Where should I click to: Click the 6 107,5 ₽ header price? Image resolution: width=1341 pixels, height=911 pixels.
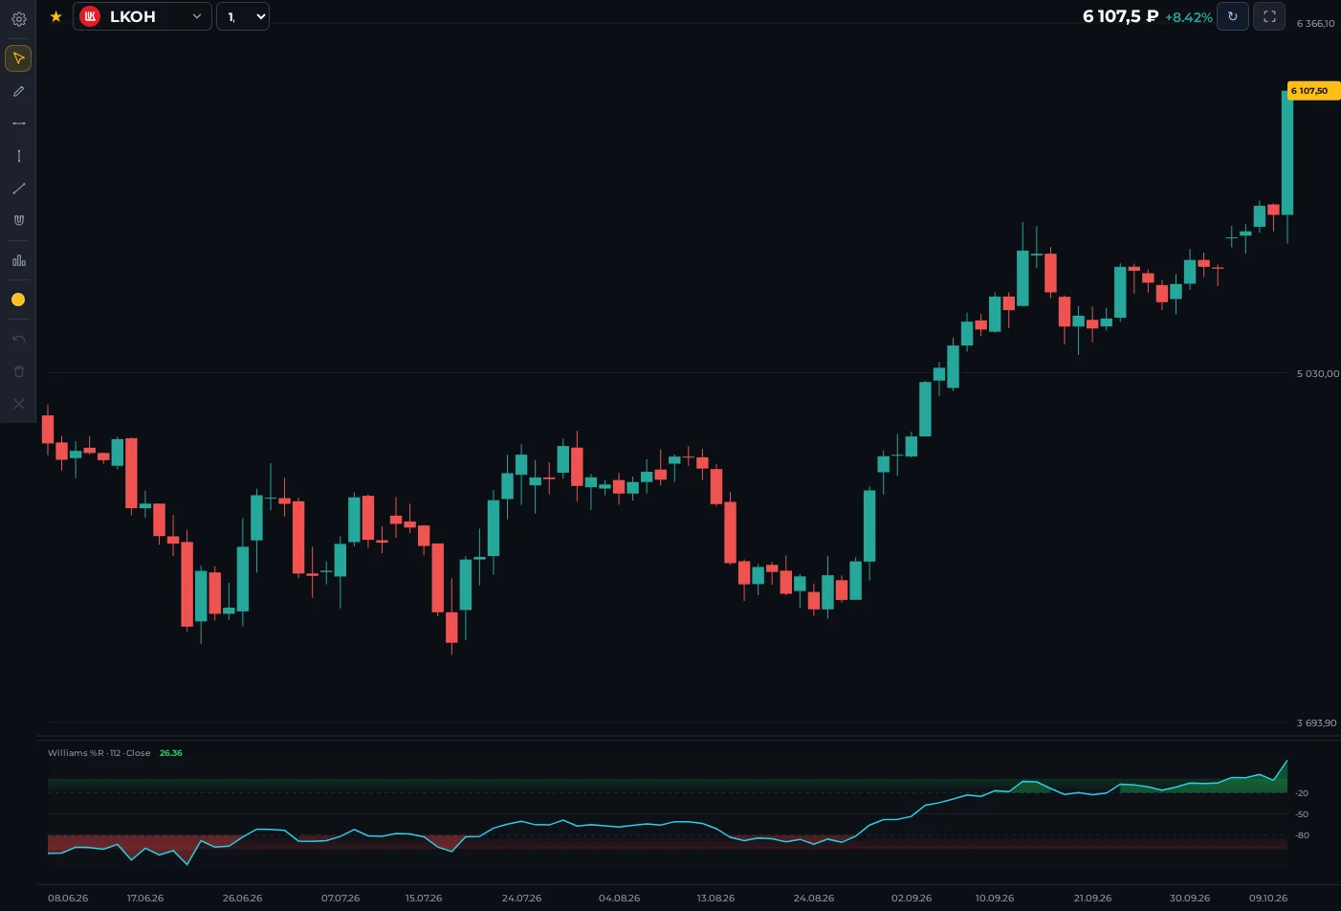1120,16
